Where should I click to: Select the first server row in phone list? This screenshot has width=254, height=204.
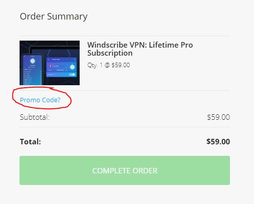click(33, 70)
